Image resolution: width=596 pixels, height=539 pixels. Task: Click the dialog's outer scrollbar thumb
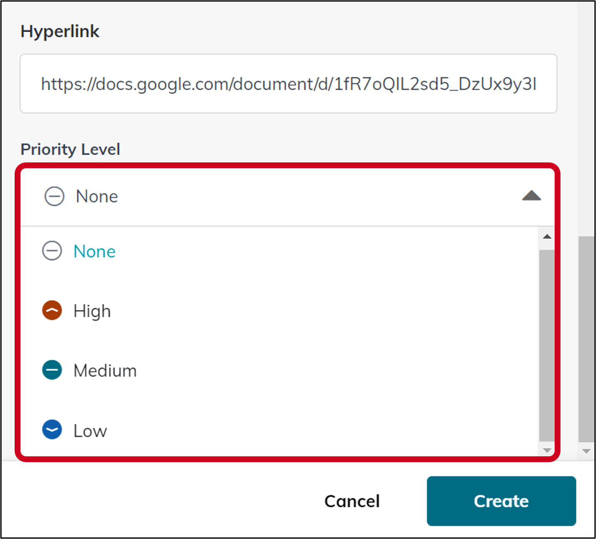pos(586,338)
